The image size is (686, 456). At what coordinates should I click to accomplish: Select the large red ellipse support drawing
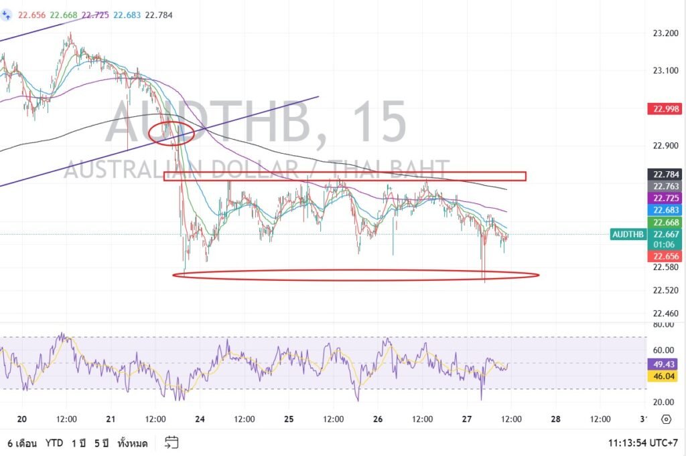point(355,275)
